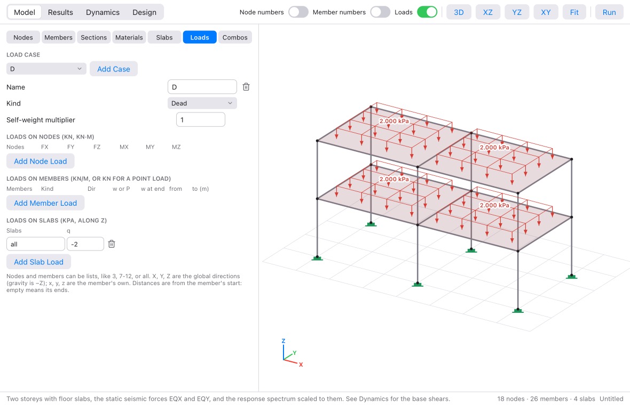Screen dimensions: 630x405
Task: Switch to the Members sub-tab
Action: [58, 37]
